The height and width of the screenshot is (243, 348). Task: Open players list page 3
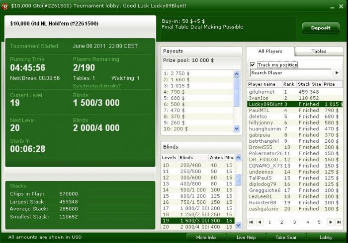[x=294, y=222]
